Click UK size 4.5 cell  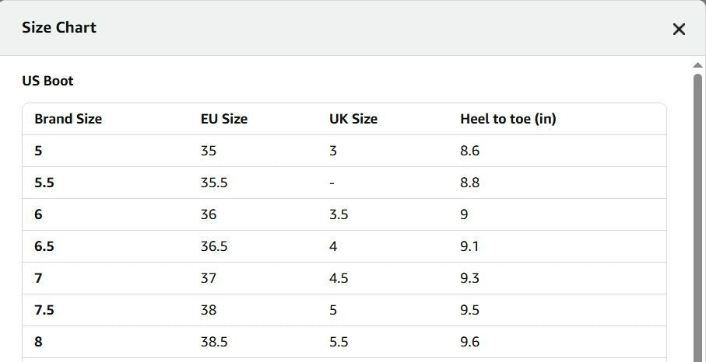coord(339,278)
